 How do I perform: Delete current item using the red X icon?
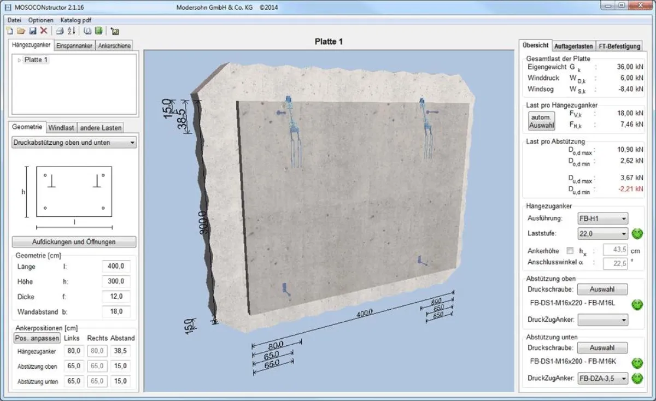coord(44,31)
